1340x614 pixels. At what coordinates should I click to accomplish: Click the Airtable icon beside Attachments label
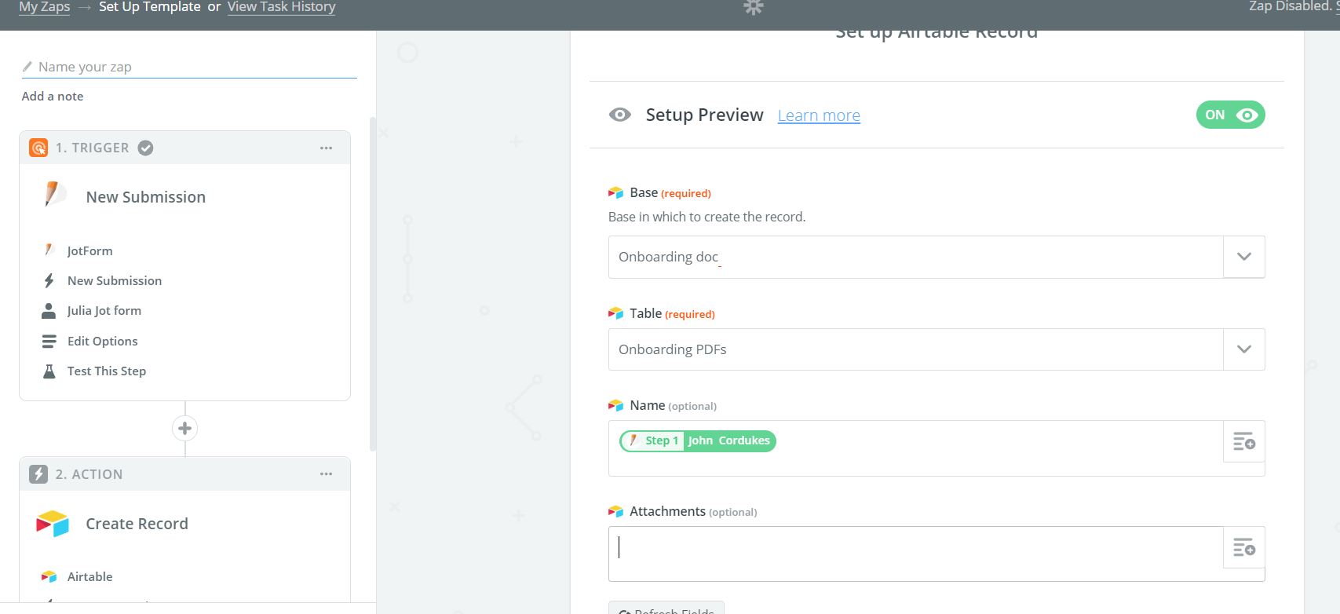point(615,511)
